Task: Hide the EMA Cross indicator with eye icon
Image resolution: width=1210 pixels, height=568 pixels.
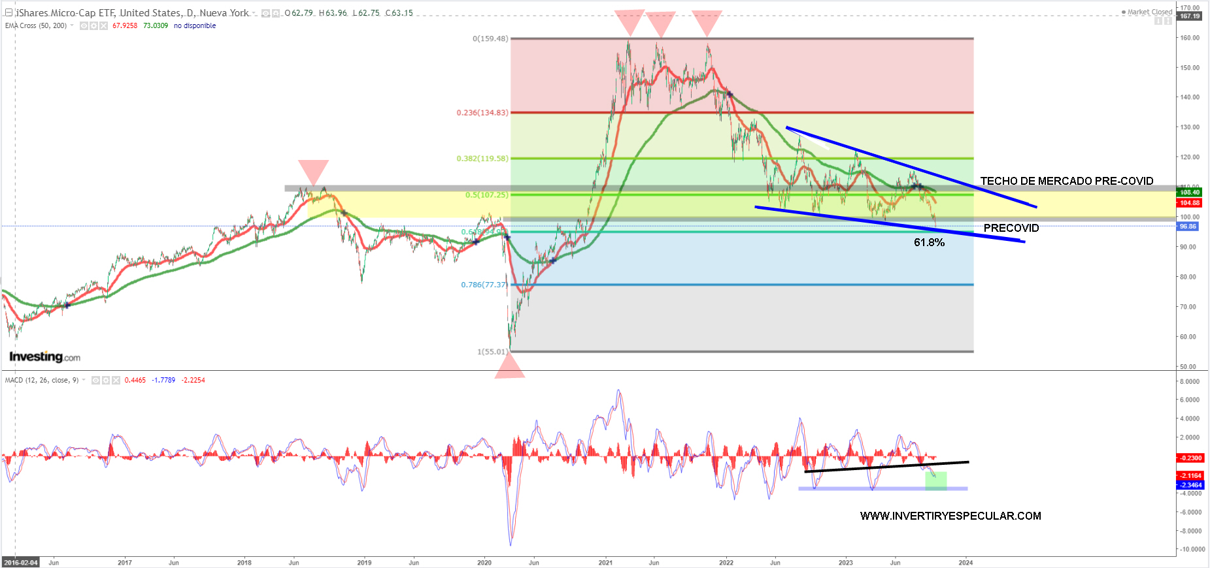Action: [x=84, y=26]
